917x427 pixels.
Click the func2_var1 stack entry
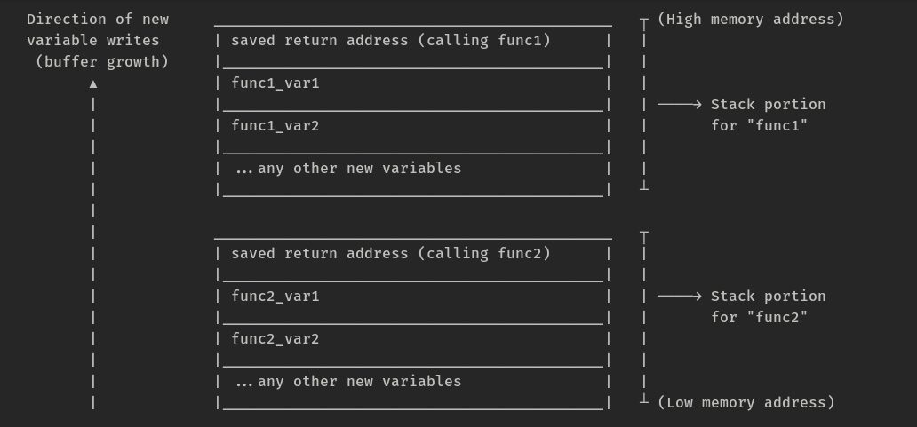pyautogui.click(x=275, y=297)
